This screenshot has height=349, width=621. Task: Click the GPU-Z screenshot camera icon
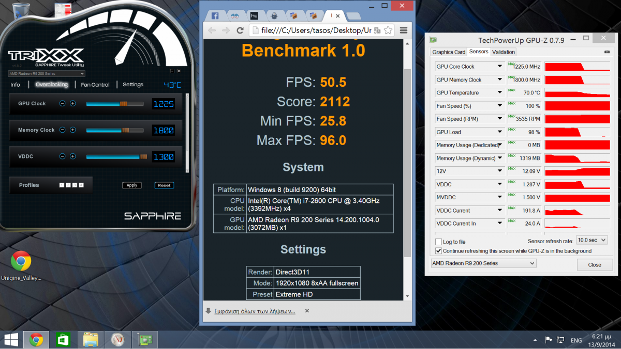607,52
